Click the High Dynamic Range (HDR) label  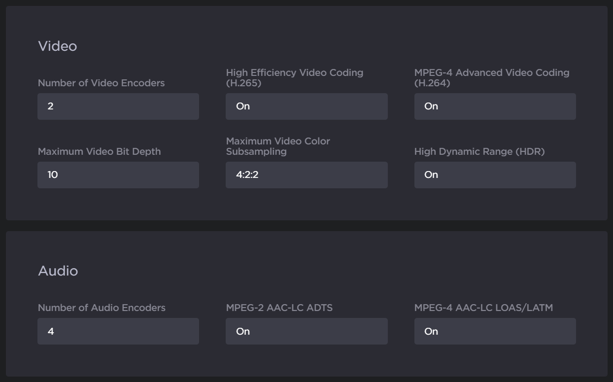(x=479, y=152)
